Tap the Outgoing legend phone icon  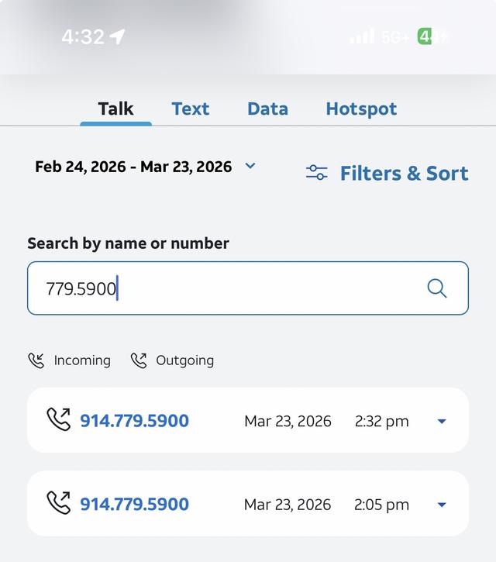point(139,360)
